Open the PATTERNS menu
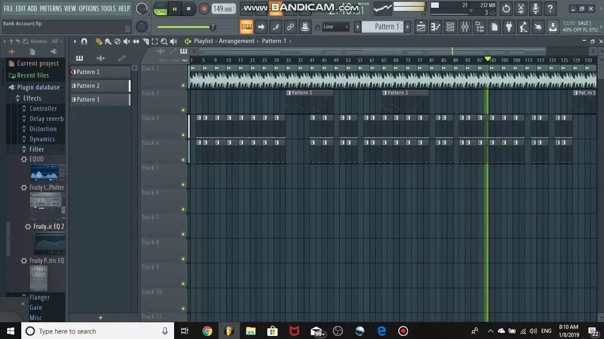The height and width of the screenshot is (339, 604). point(50,8)
